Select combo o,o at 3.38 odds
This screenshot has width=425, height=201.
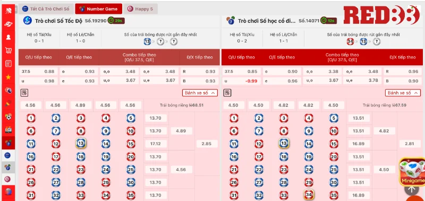[x=322, y=72]
